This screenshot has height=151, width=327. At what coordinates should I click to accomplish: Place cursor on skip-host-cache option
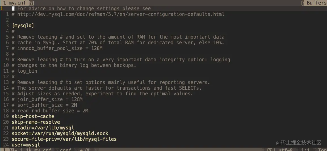pos(33,116)
